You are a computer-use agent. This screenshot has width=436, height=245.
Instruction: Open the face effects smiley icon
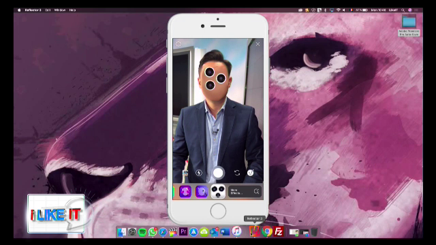(251, 173)
